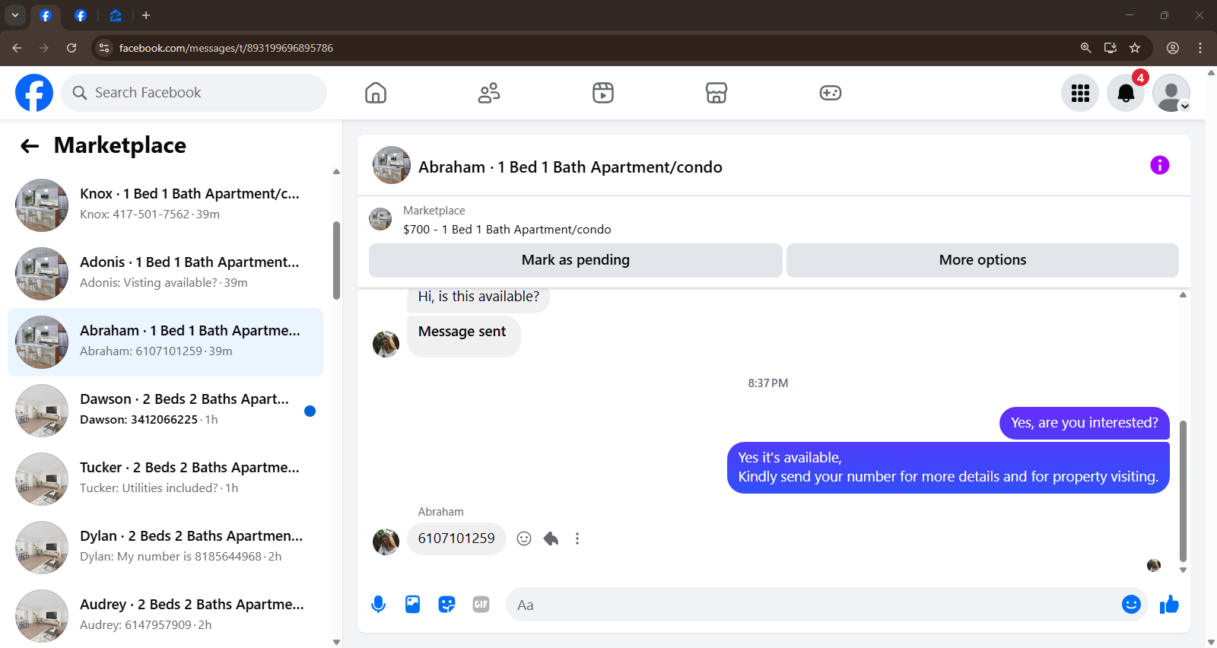The height and width of the screenshot is (648, 1217).
Task: Focus the Aa message input field
Action: 814,605
